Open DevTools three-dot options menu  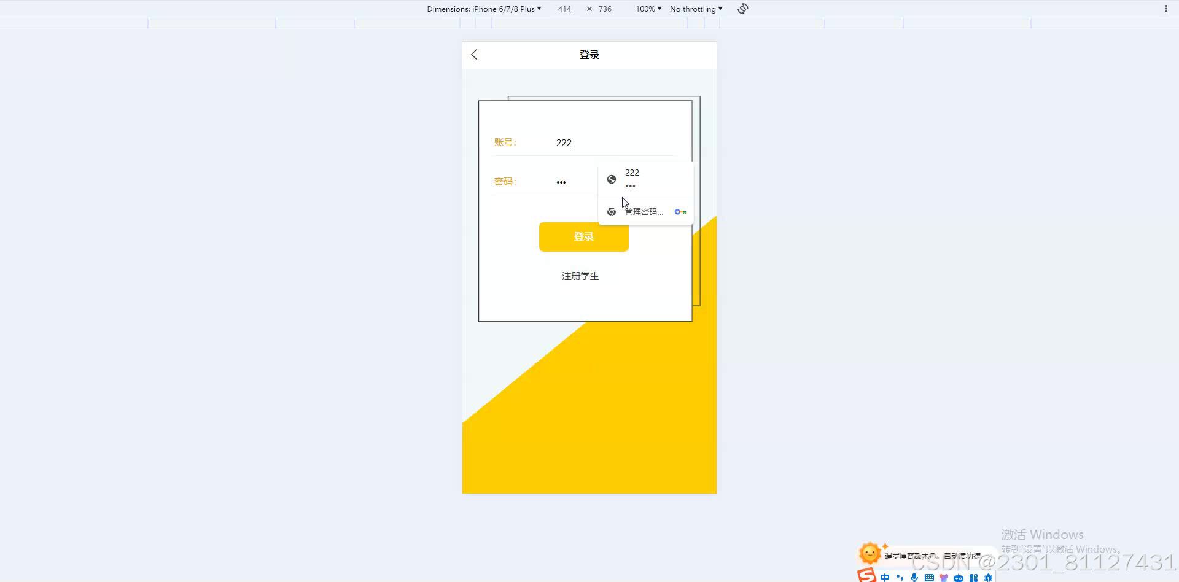click(x=1165, y=9)
